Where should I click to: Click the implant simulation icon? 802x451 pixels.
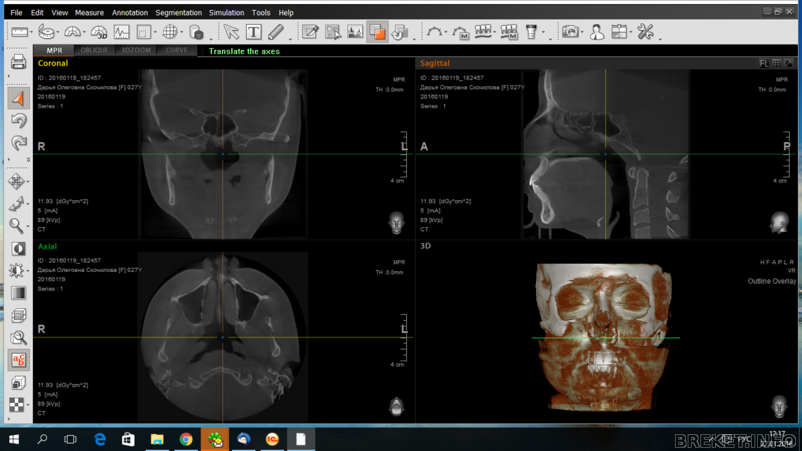coord(531,31)
